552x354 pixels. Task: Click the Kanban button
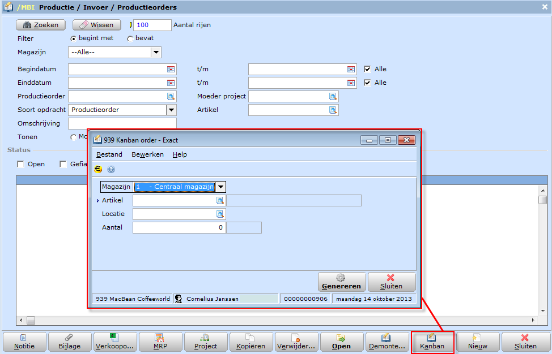tap(432, 342)
